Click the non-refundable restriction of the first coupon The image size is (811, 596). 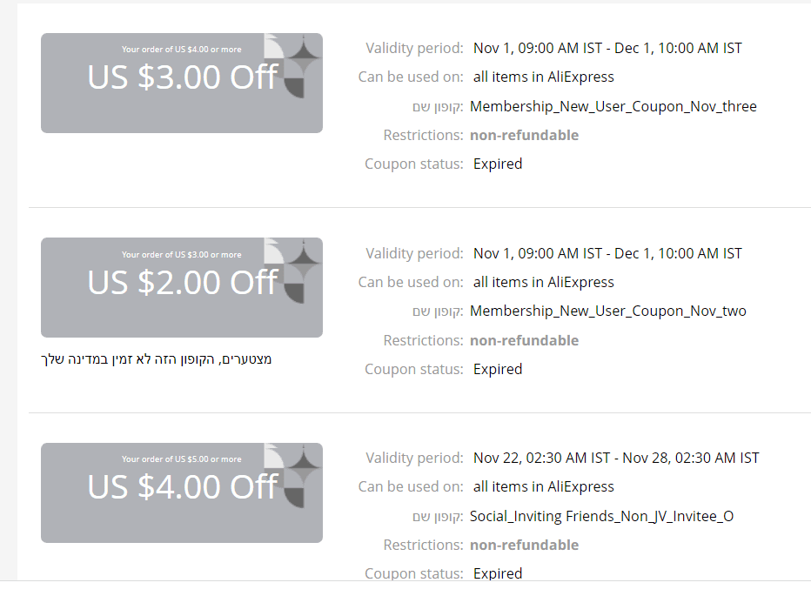click(x=524, y=135)
